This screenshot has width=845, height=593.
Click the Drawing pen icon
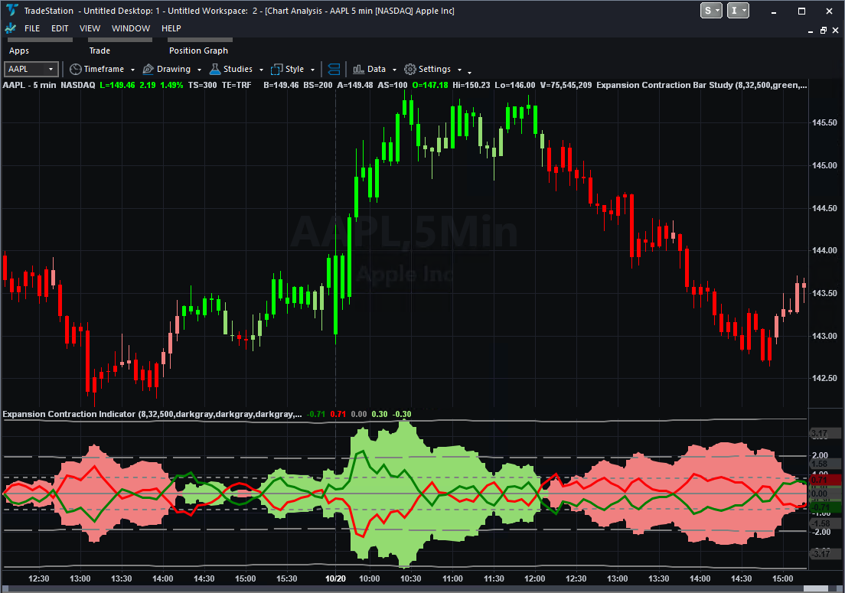(x=148, y=69)
